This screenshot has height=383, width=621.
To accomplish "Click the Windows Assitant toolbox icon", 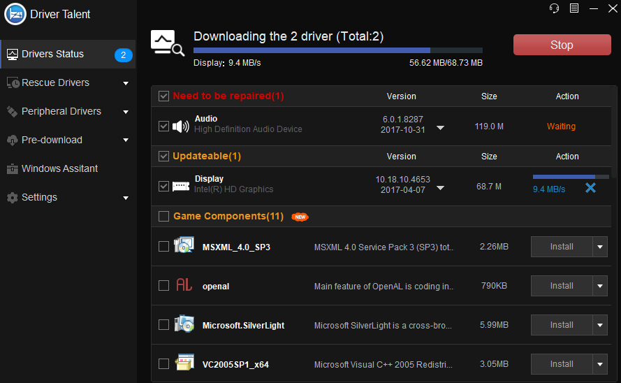I will [13, 168].
